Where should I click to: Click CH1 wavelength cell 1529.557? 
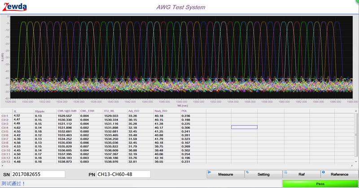[x=65, y=116]
